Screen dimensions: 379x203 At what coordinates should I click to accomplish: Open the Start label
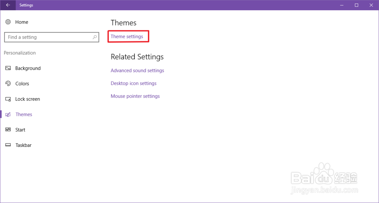click(x=20, y=130)
